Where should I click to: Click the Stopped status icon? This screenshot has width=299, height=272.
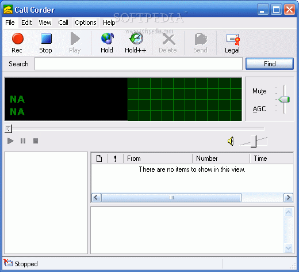[8, 263]
